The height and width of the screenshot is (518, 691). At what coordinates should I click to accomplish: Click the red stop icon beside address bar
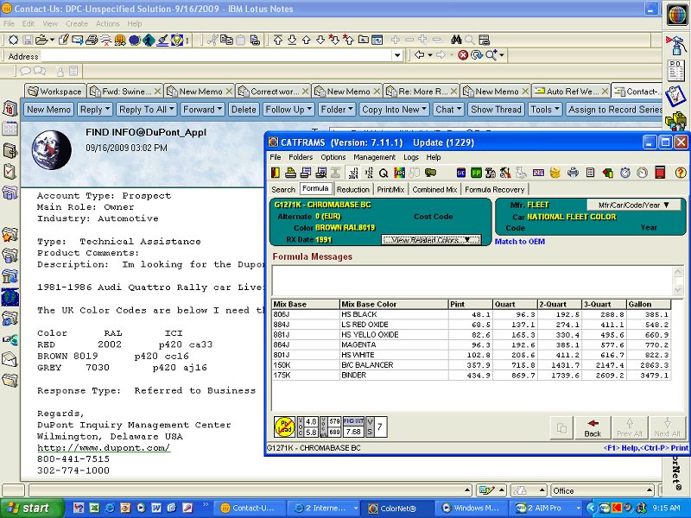coord(463,55)
